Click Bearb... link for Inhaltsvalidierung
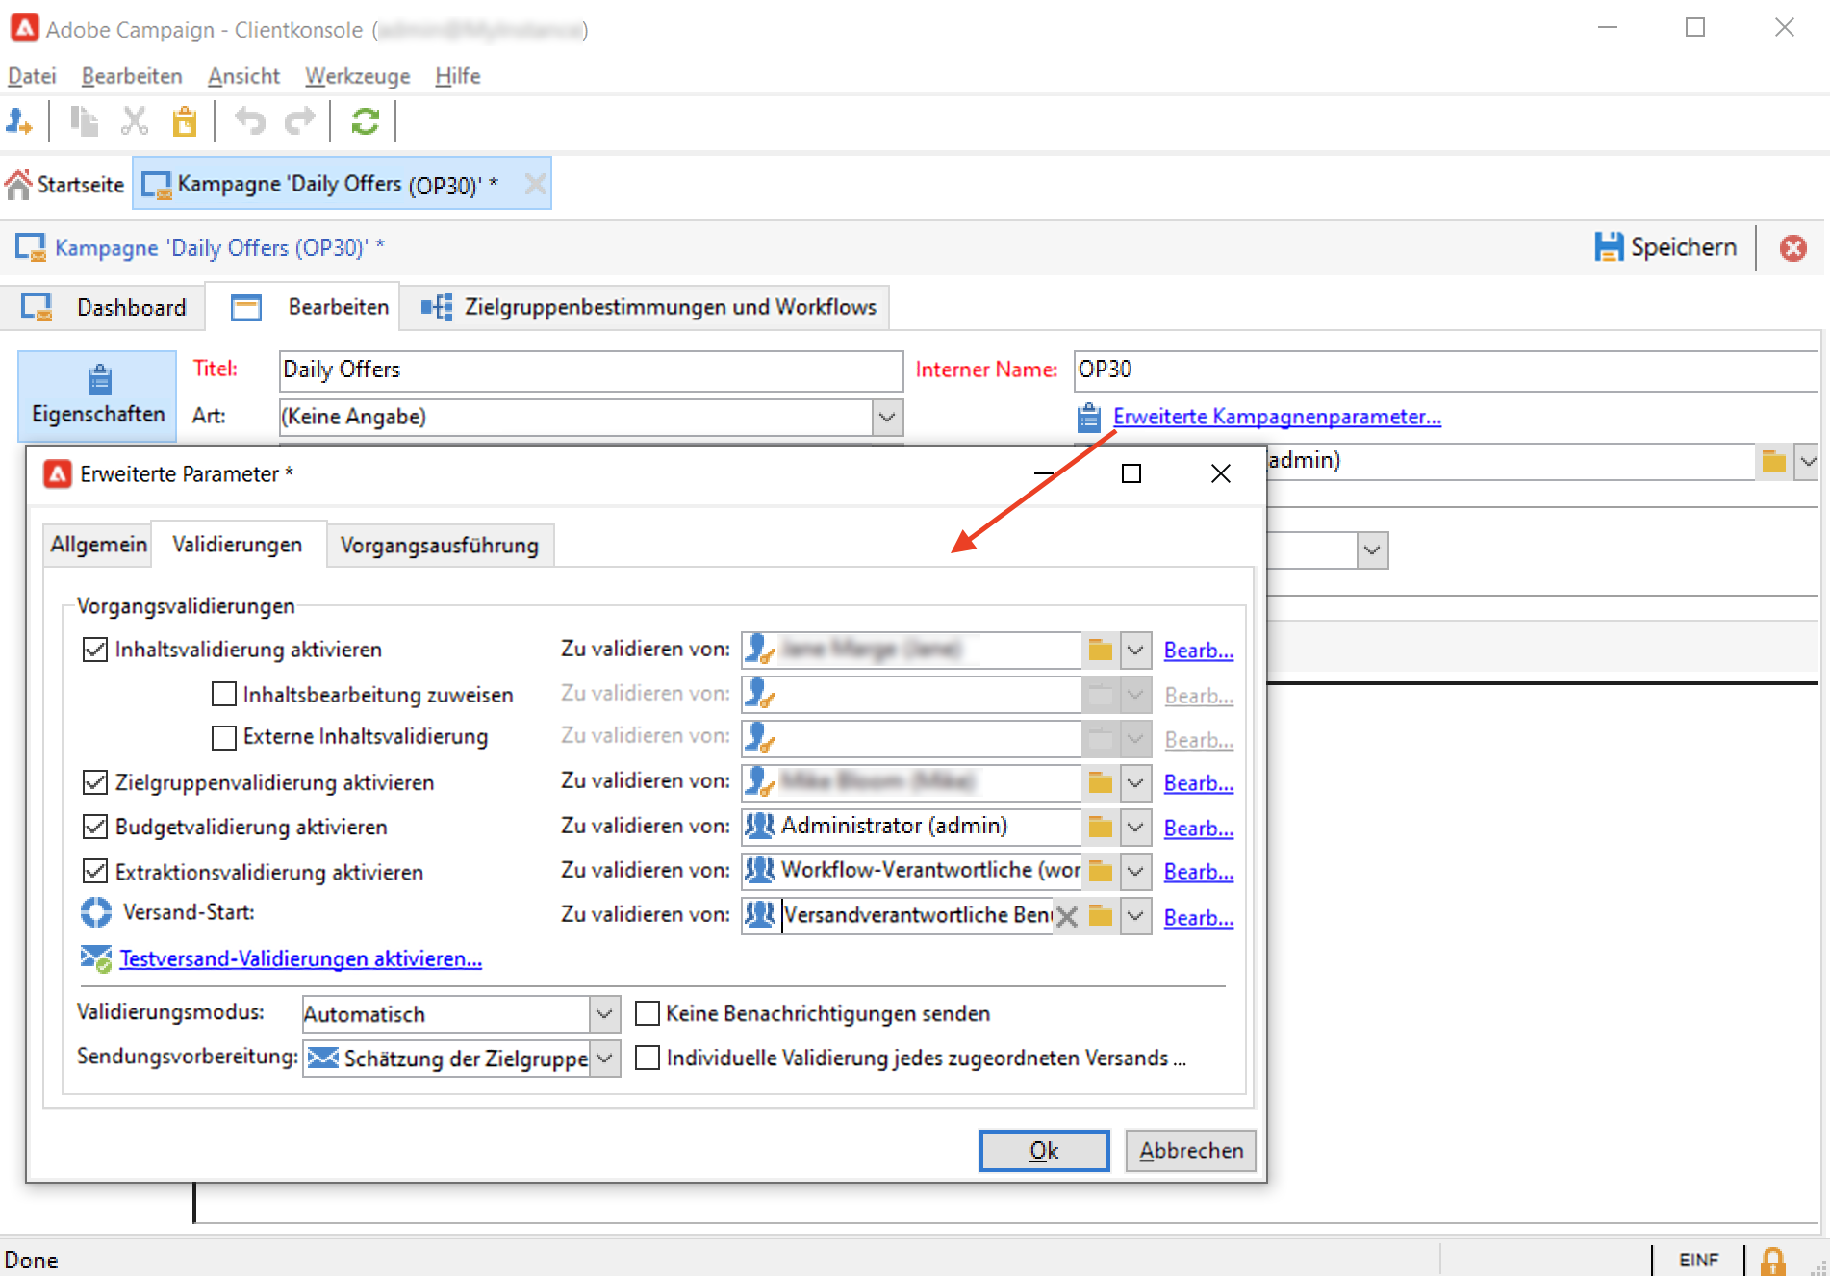Image resolution: width=1830 pixels, height=1276 pixels. 1199,651
